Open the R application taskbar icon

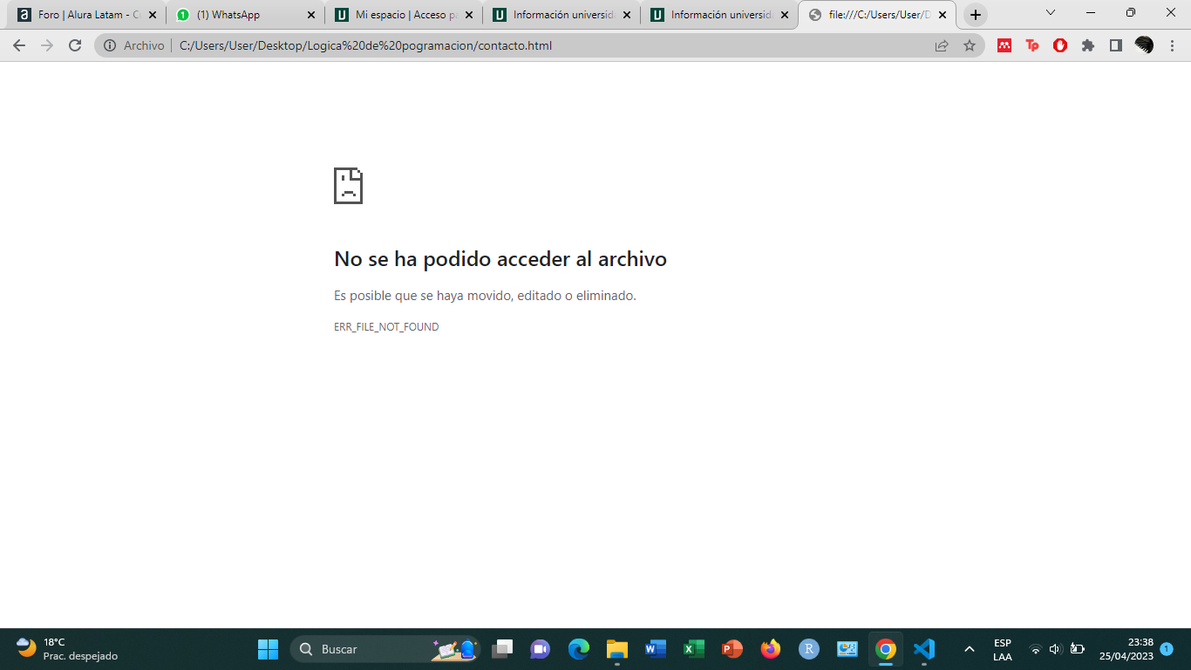pyautogui.click(x=809, y=649)
